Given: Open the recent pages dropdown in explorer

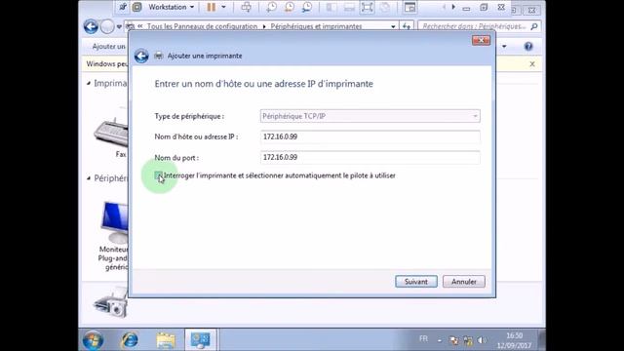Looking at the screenshot, I should point(119,27).
